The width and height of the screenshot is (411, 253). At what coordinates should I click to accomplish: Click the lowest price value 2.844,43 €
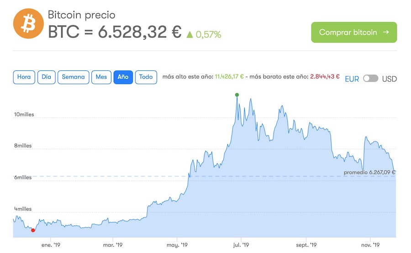pos(325,77)
